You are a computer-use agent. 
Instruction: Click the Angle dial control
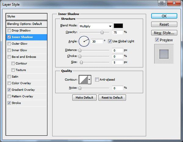click(84, 41)
